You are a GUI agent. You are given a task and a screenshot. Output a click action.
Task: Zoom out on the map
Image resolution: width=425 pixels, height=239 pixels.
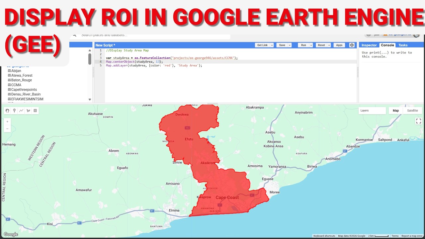point(7,128)
